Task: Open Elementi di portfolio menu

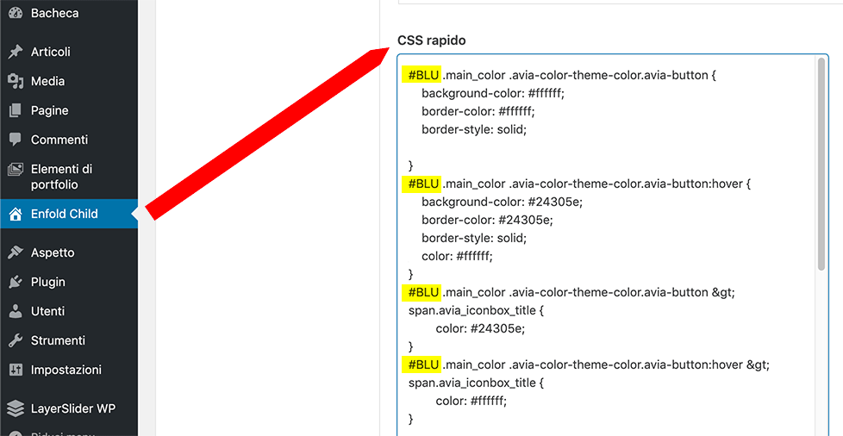Action: (x=69, y=177)
